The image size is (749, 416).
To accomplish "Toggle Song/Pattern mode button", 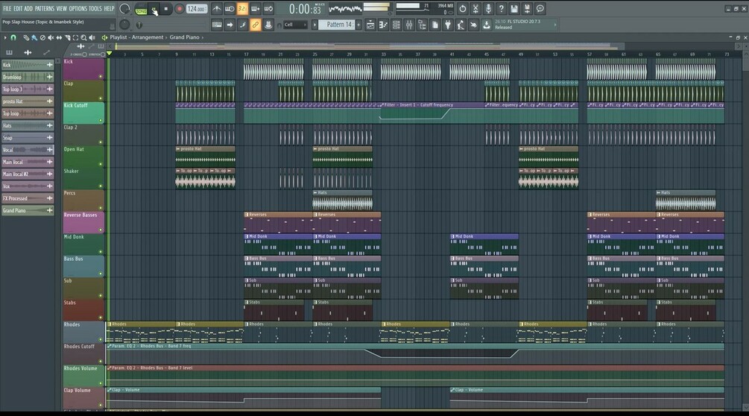I will coord(141,9).
